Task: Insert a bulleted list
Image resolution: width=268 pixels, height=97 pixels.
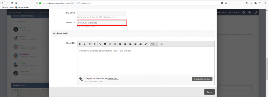Action: point(120,44)
